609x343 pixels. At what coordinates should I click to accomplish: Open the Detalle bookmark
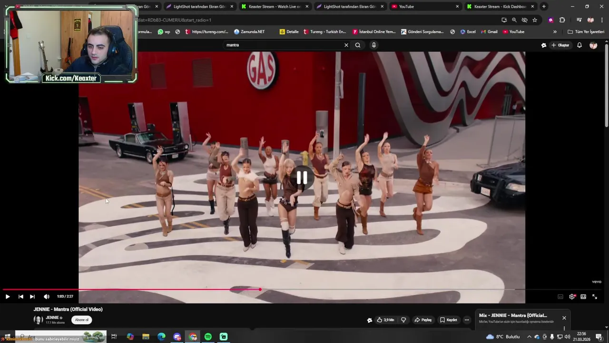pyautogui.click(x=289, y=32)
